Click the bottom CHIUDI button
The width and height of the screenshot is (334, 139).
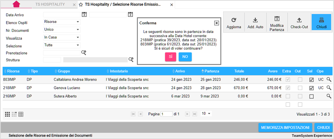pos(323,128)
